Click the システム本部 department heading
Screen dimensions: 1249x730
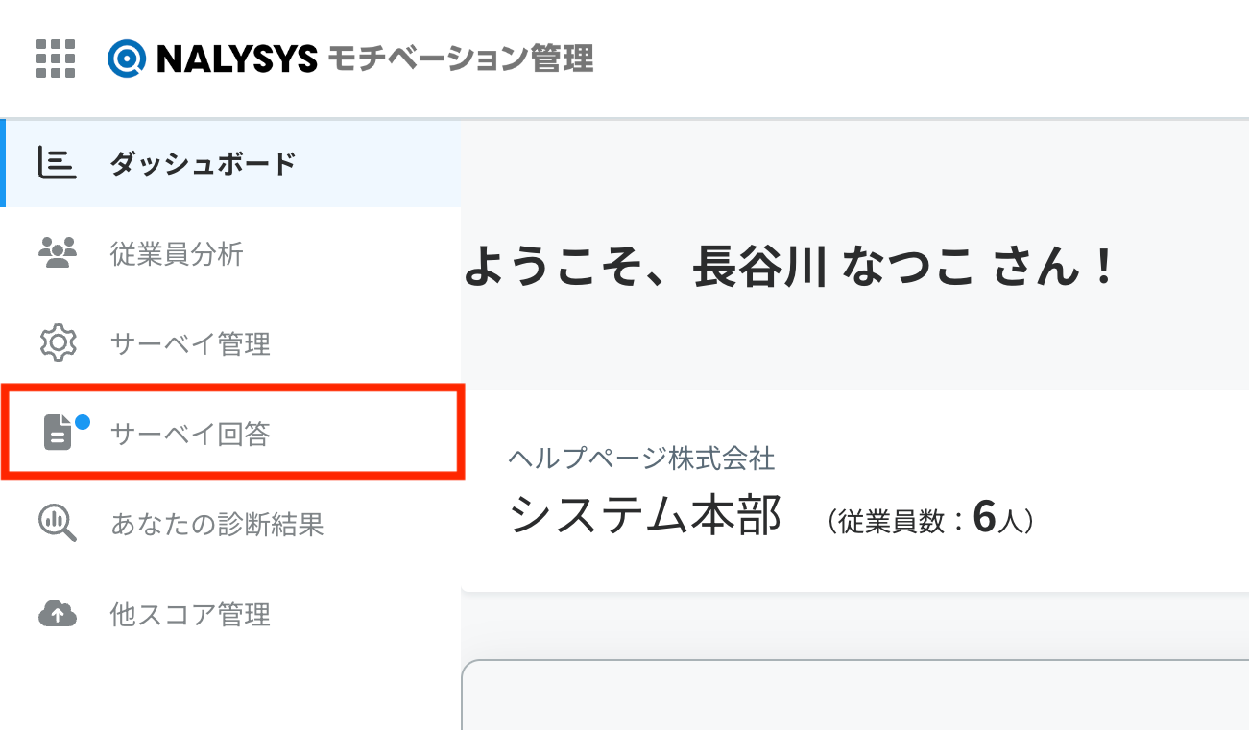(645, 517)
